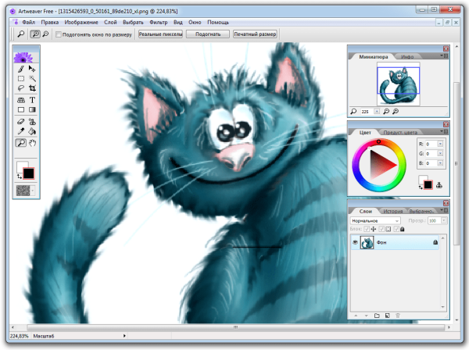Open the Нормальное blend mode dropdown
Viewport: 469px width, 350px height.
click(x=376, y=220)
